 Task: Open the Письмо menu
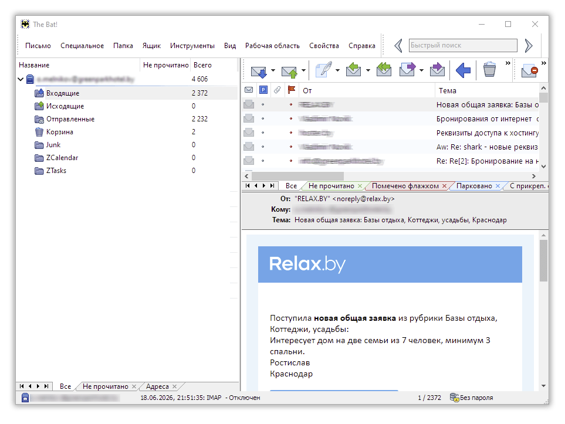(x=38, y=46)
